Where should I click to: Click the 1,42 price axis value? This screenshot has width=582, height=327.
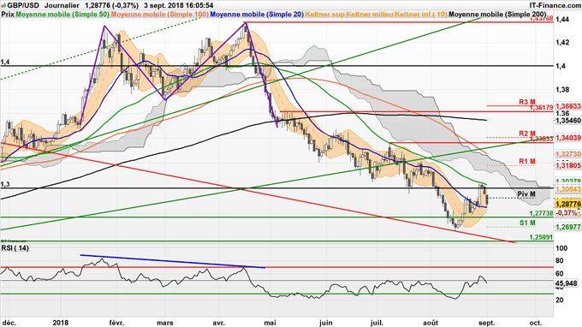(562, 42)
